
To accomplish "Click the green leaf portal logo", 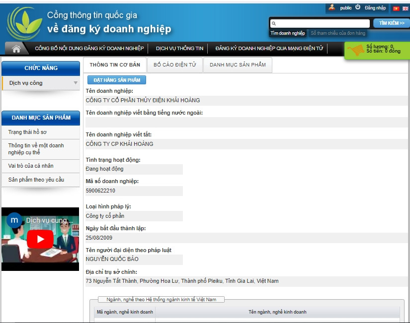I will click(21, 23).
